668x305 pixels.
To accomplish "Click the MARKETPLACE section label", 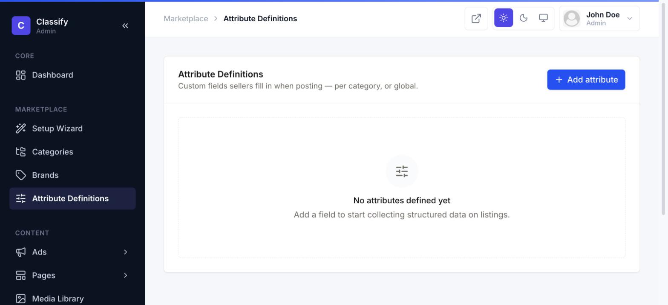I will tap(41, 109).
